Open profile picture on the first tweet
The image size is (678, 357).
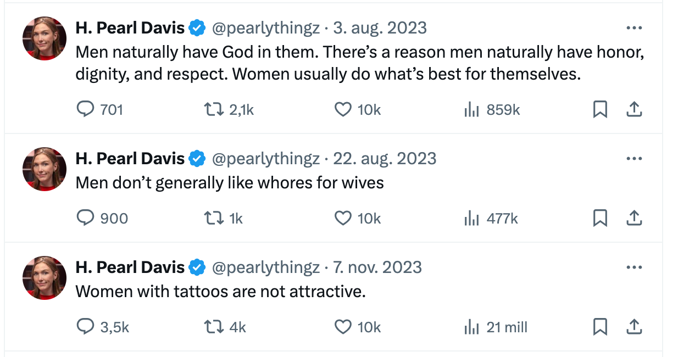45,38
